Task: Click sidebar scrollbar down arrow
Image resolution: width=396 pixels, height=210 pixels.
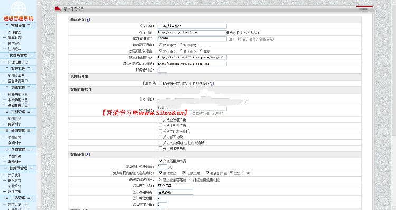Action: pos(39,208)
